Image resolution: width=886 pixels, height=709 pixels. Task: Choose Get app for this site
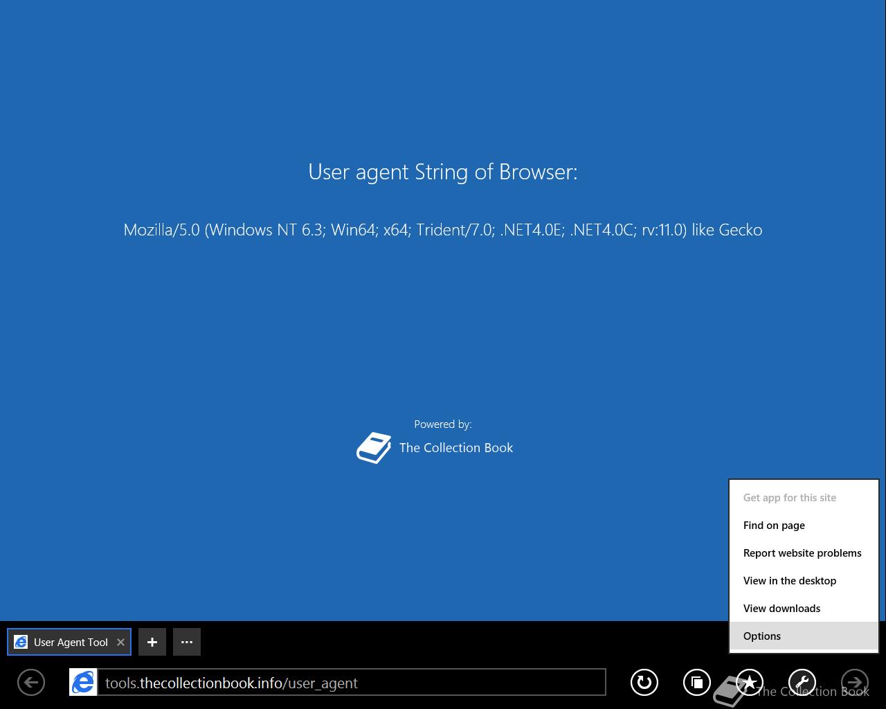click(804, 498)
